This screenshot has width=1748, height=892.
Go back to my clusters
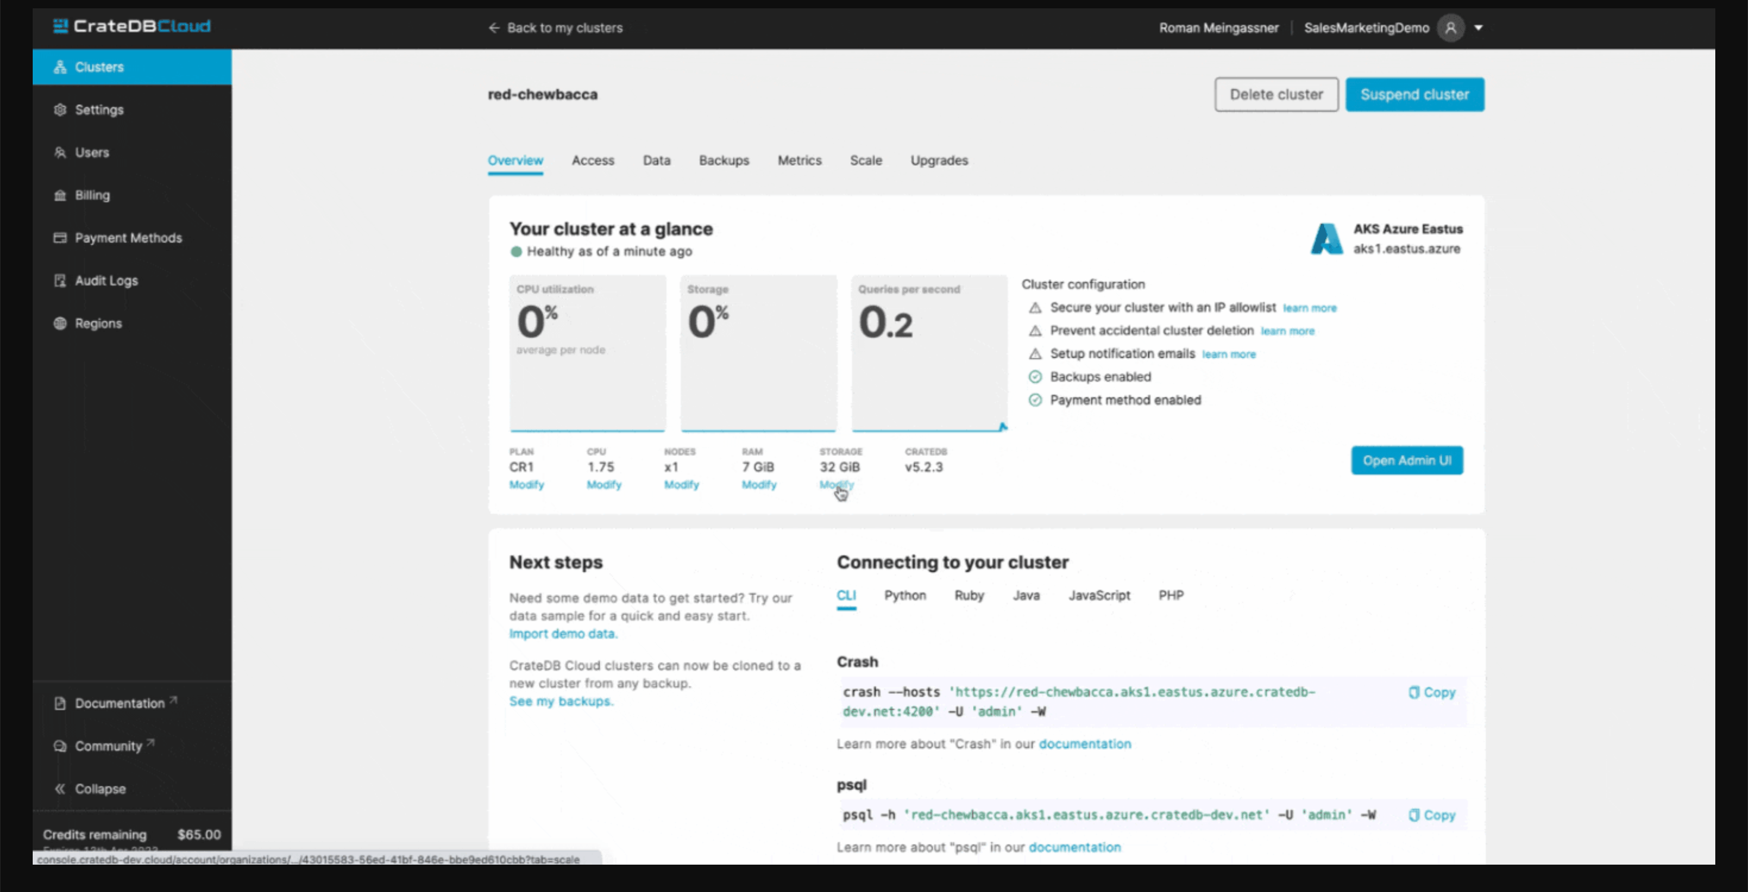tap(555, 28)
